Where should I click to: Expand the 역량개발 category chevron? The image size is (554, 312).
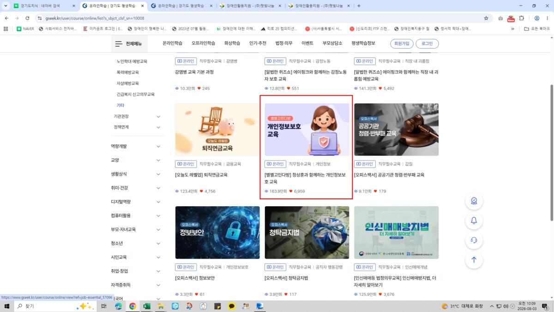(158, 146)
